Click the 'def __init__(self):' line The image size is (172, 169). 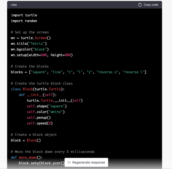click(38, 95)
